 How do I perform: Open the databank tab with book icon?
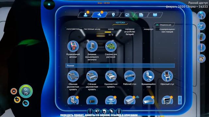coord(155,15)
